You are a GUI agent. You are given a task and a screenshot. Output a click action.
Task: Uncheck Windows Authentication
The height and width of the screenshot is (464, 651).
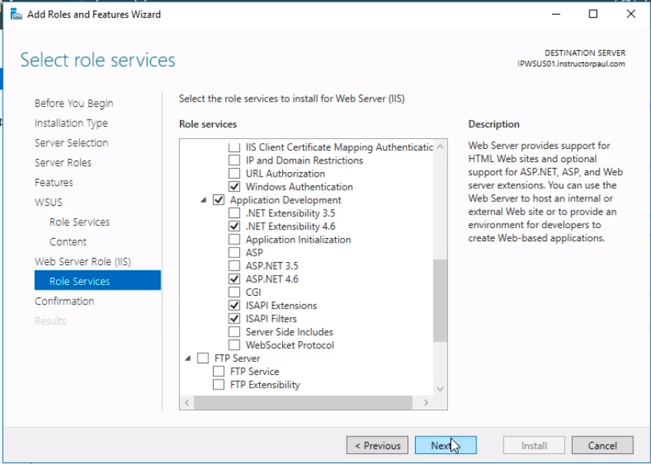point(234,187)
